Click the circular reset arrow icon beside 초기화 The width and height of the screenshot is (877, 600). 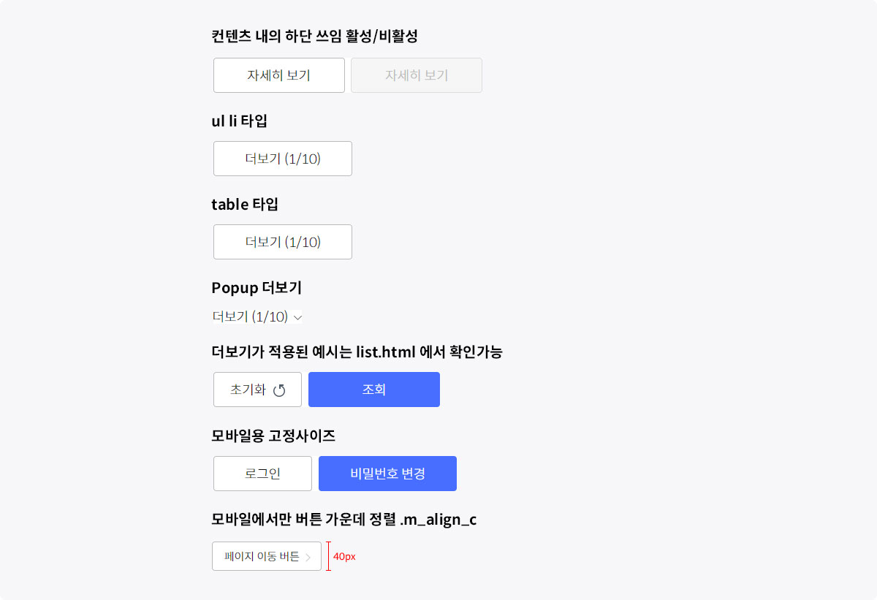point(279,390)
